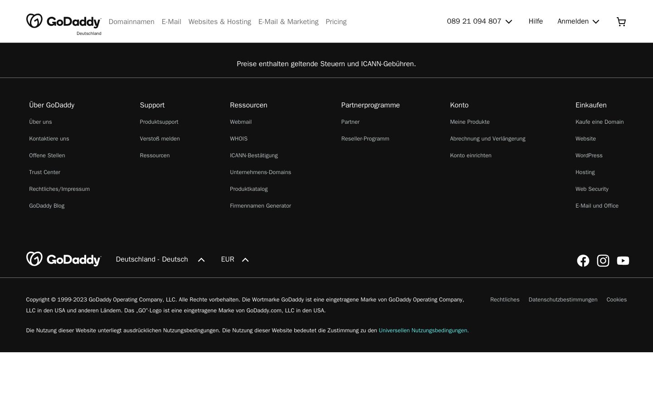The image size is (653, 408).
Task: Open the WordPress link
Action: pos(589,155)
